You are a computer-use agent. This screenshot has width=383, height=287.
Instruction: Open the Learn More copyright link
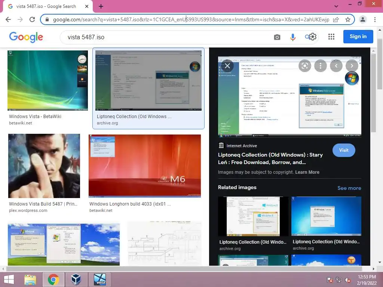pos(307,172)
